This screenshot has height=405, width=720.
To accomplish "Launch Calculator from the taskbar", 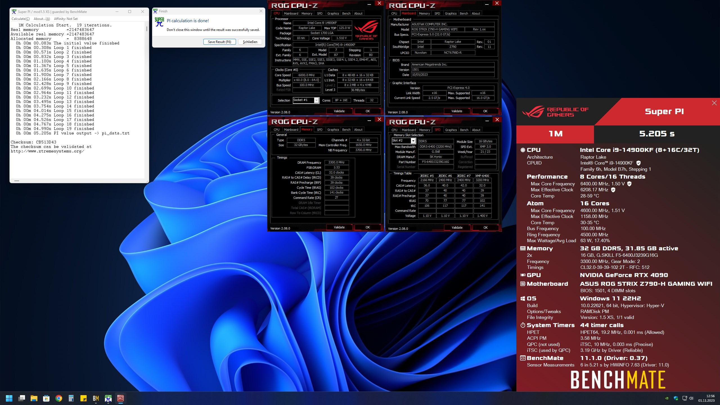I will click(71, 398).
